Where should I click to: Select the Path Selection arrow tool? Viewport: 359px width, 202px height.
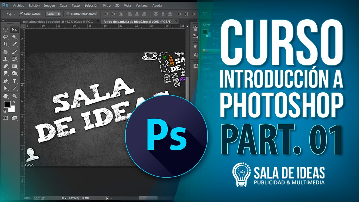pos(5,88)
